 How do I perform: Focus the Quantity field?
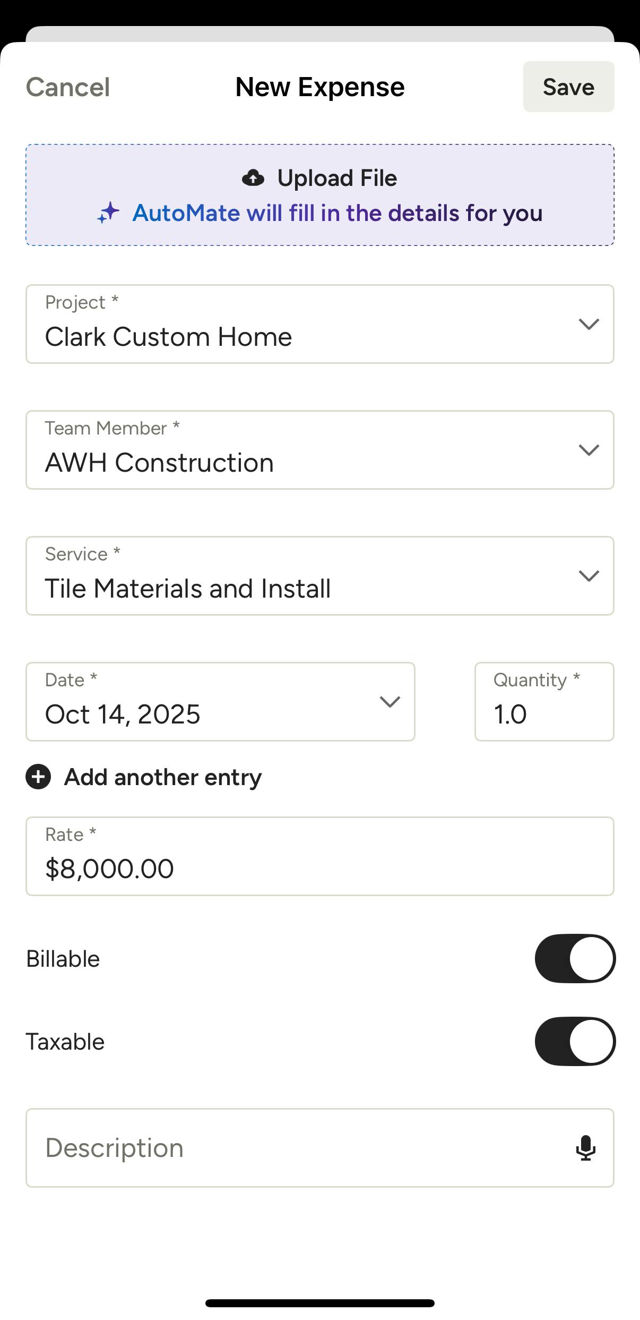544,702
